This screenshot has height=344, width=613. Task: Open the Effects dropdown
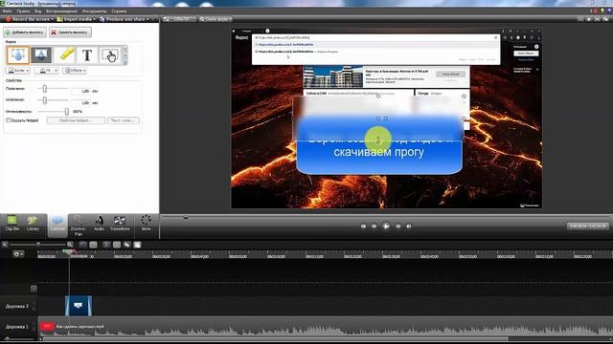[75, 71]
